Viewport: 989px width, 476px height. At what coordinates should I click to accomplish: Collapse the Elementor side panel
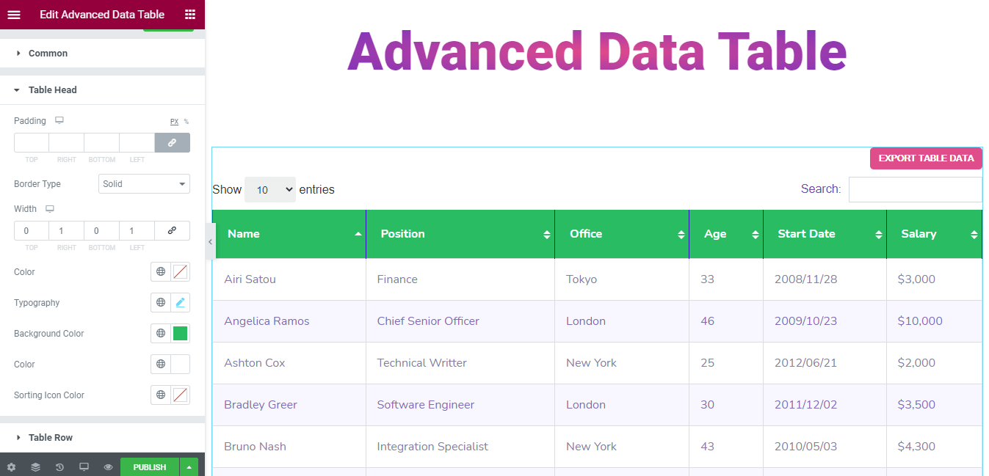pos(210,242)
